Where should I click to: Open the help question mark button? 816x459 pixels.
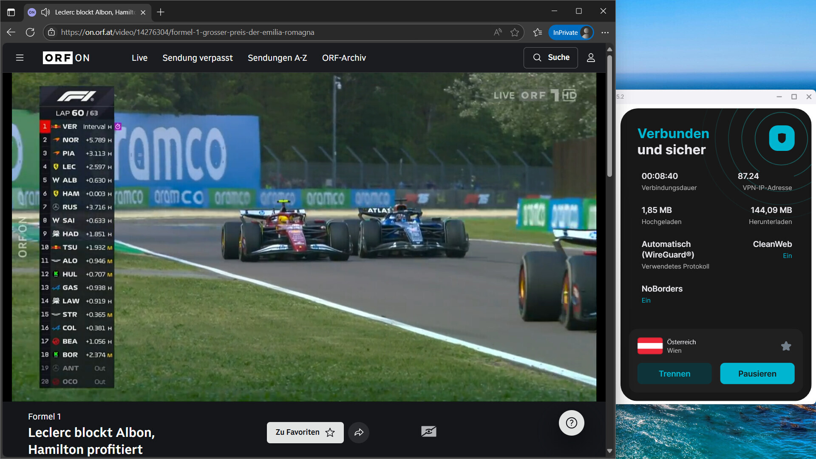coord(571,422)
